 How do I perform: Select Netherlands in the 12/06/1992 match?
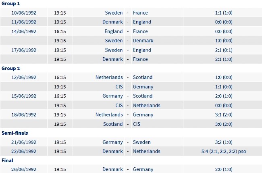click(x=109, y=77)
